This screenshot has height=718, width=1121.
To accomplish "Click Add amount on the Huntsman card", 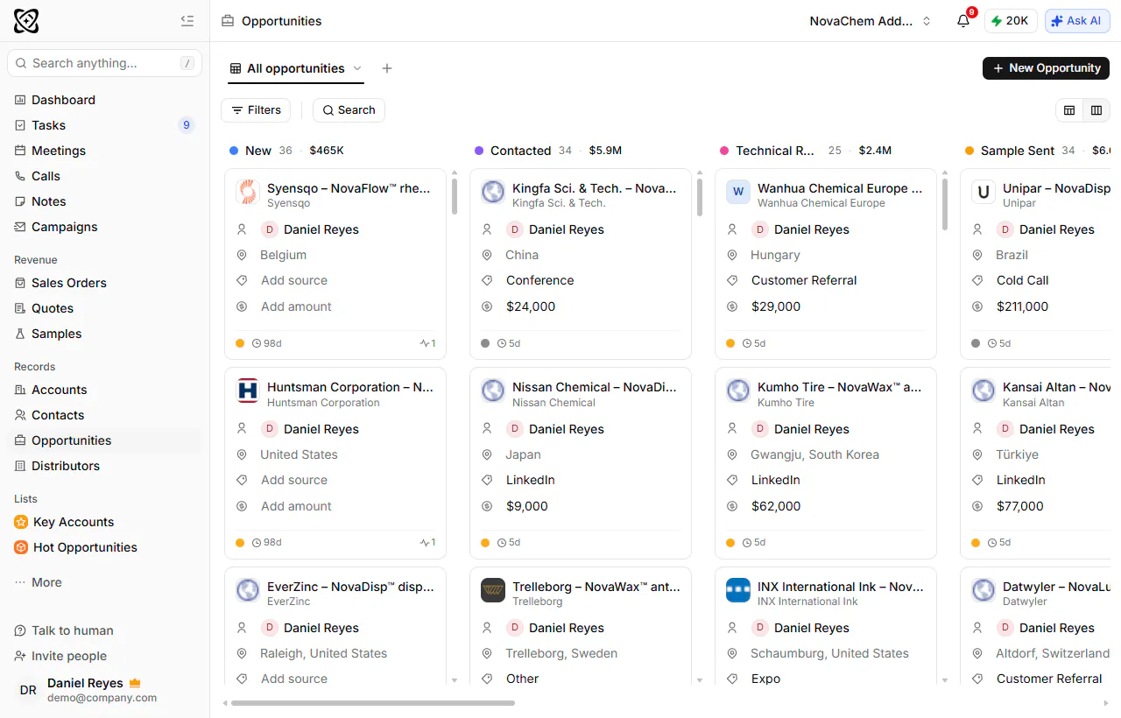I will (x=296, y=506).
